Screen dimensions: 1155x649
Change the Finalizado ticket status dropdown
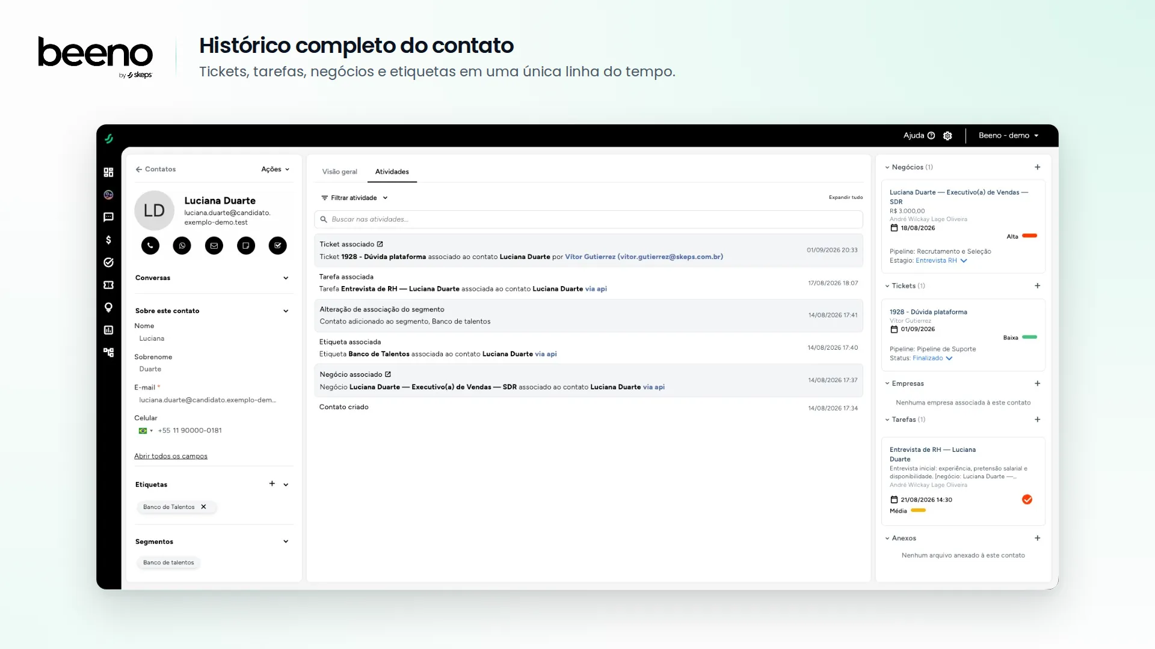click(932, 358)
